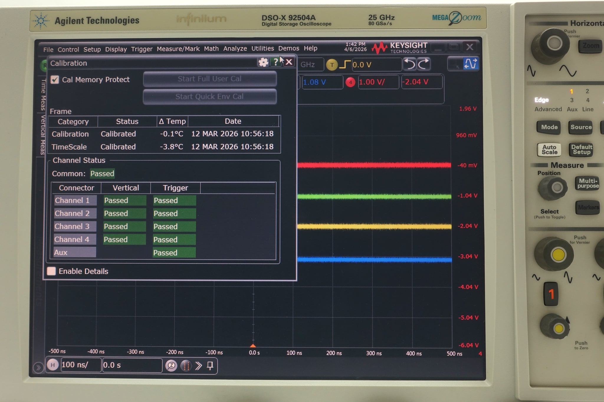Open the Math menu

pyautogui.click(x=211, y=49)
